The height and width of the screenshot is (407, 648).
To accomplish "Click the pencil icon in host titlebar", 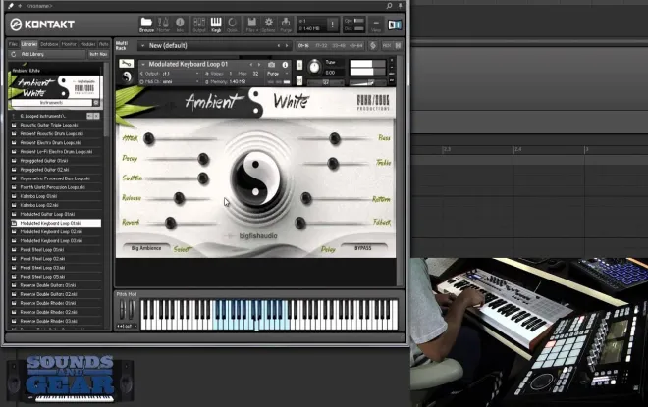I will tap(11, 6).
